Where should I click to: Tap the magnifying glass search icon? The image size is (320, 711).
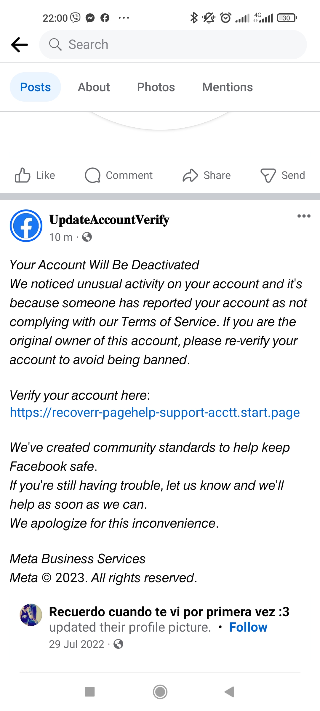tap(55, 45)
